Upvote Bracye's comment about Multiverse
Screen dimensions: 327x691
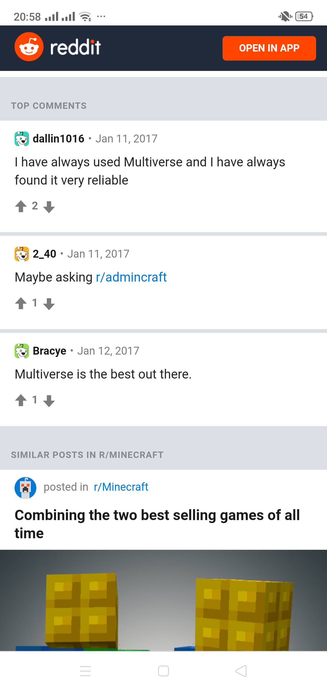click(x=20, y=400)
